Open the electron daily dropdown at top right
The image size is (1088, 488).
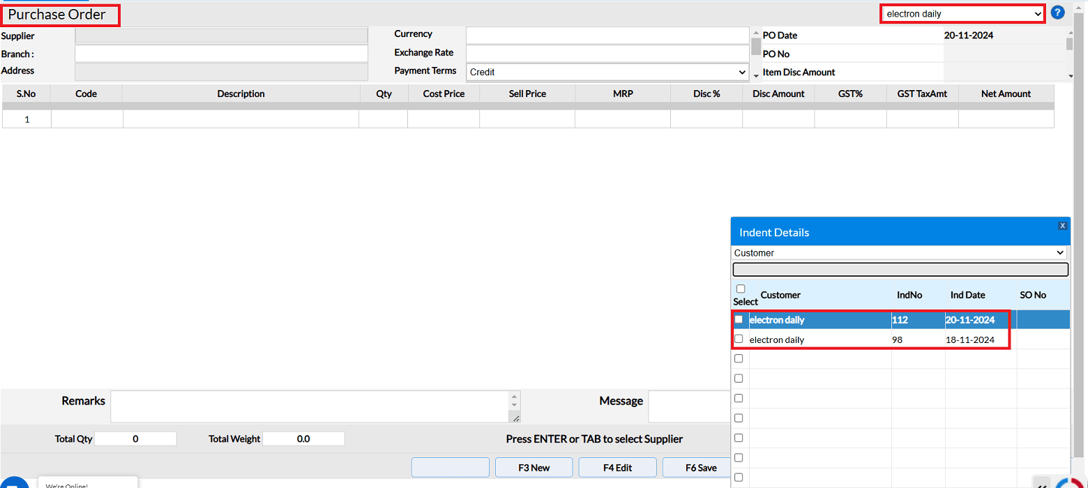(962, 14)
